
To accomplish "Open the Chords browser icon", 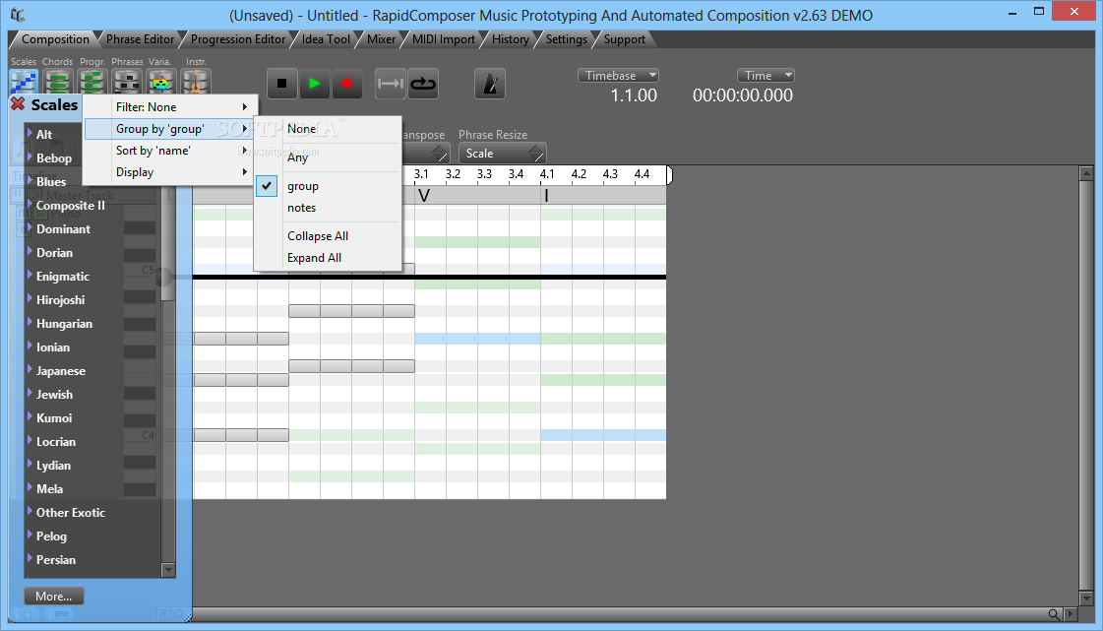I will point(58,83).
